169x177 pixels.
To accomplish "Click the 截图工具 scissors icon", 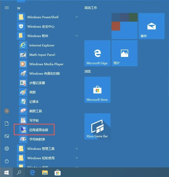I will 23,111.
